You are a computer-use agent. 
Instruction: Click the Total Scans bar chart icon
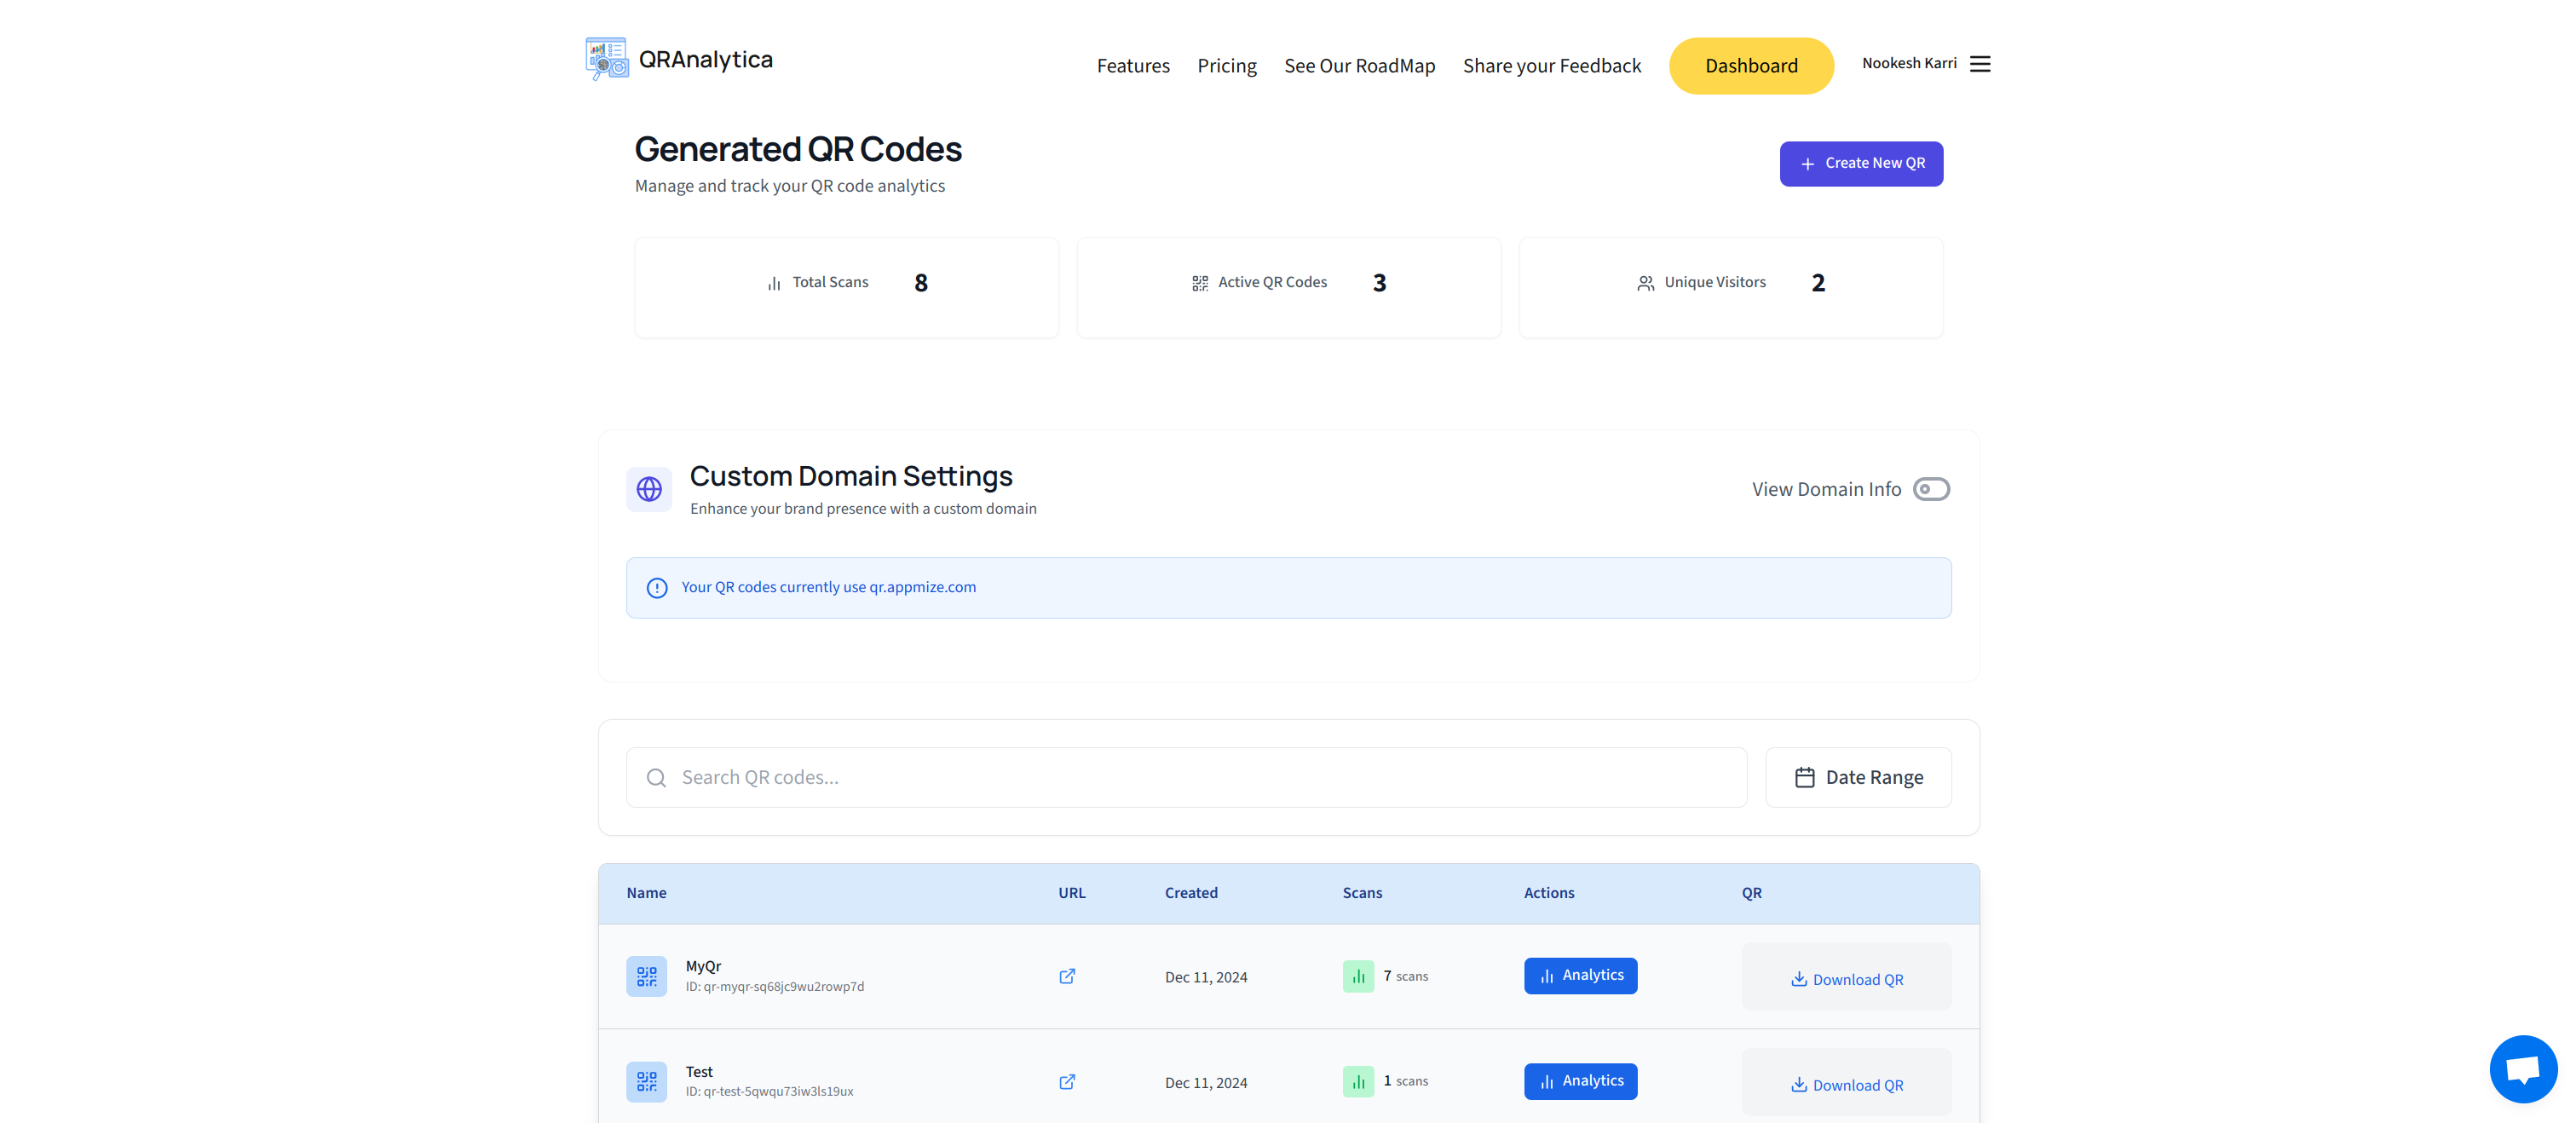(774, 284)
